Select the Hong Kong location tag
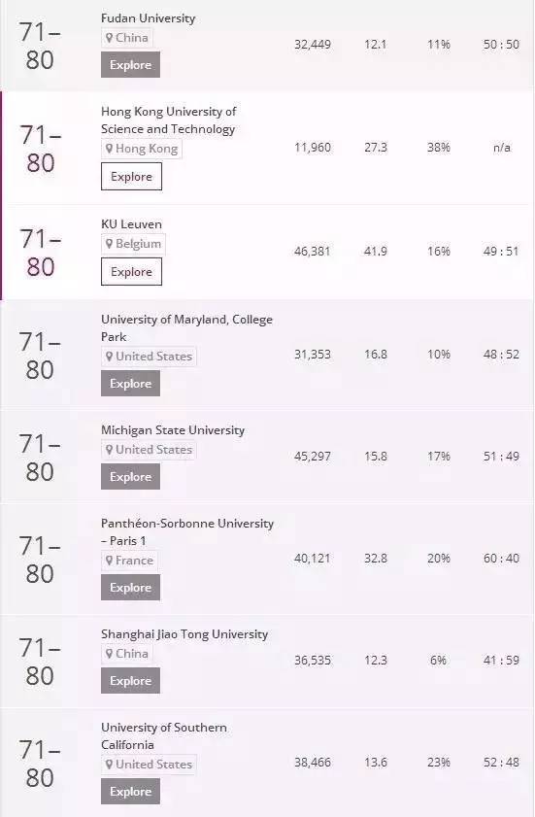This screenshot has height=817, width=535. [141, 149]
